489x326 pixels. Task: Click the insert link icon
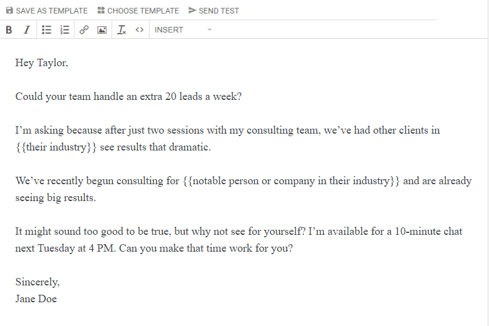pyautogui.click(x=84, y=29)
